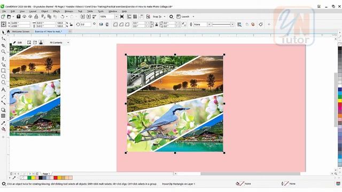Image resolution: width=342 pixels, height=192 pixels.
Task: Open the Outline Width None dropdown
Action: [209, 25]
